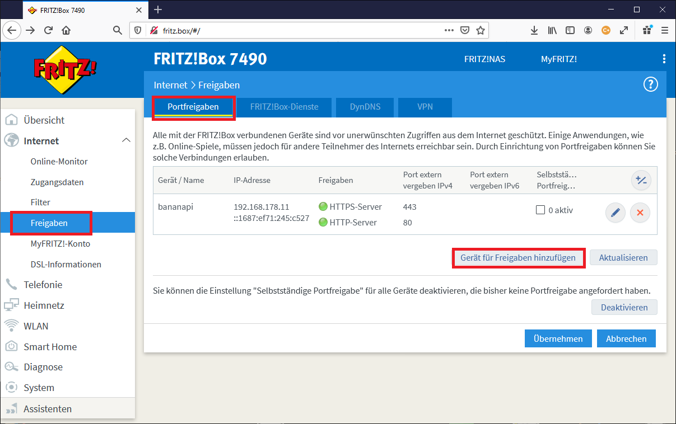676x424 pixels.
Task: Open the help question mark
Action: [650, 84]
